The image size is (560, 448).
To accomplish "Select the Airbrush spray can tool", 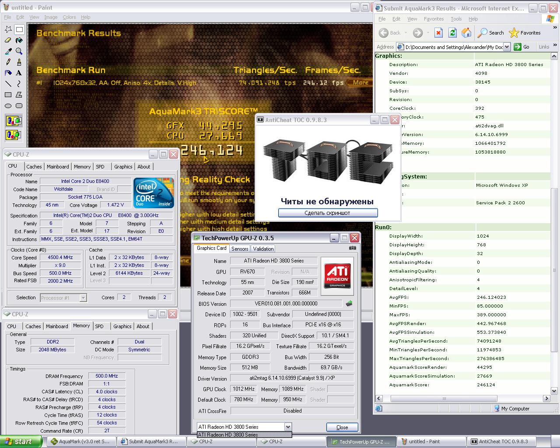I will click(x=8, y=73).
